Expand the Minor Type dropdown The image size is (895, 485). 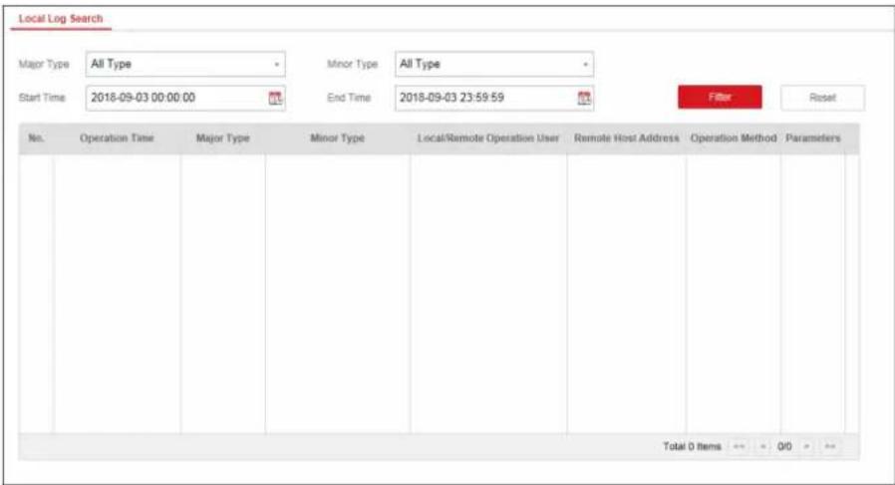click(x=494, y=64)
